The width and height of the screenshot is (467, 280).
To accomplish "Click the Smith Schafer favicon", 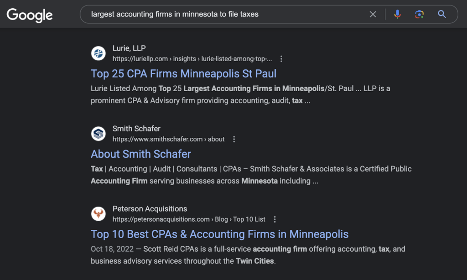I will (x=99, y=134).
